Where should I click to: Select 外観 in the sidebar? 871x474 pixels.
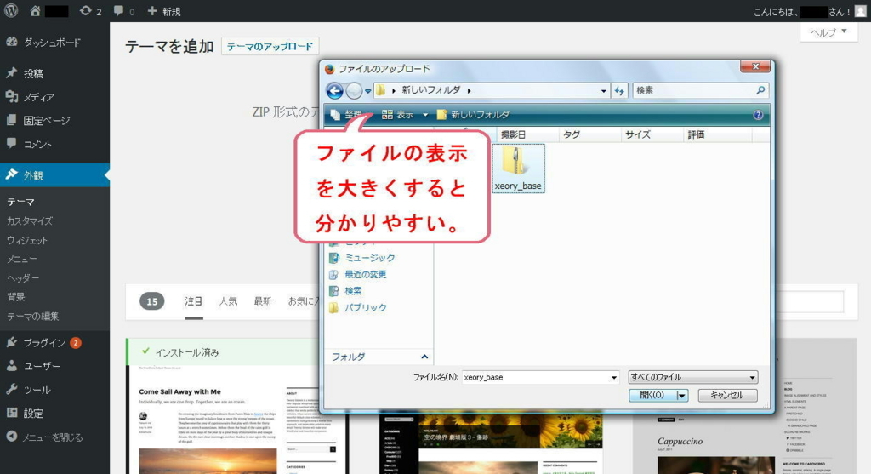click(54, 175)
